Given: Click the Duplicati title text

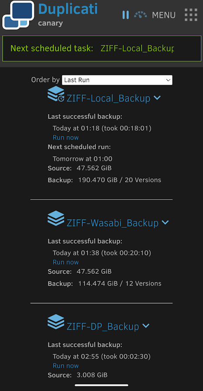Looking at the screenshot, I should pyautogui.click(x=68, y=10).
